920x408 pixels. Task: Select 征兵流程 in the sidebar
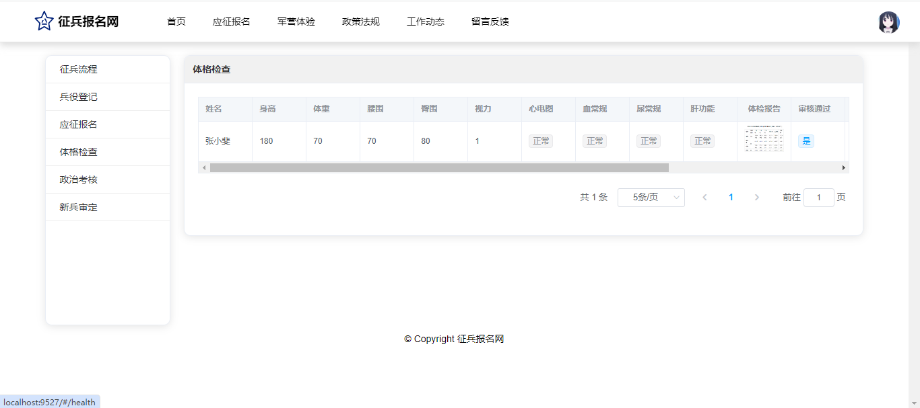[108, 69]
